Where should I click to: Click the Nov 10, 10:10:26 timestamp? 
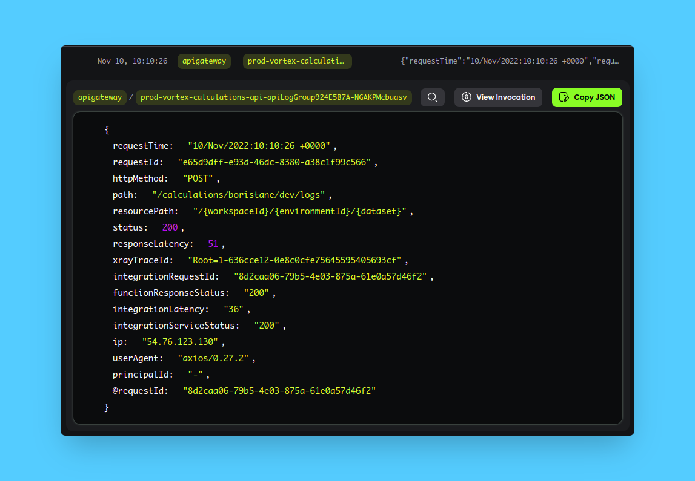pyautogui.click(x=132, y=61)
